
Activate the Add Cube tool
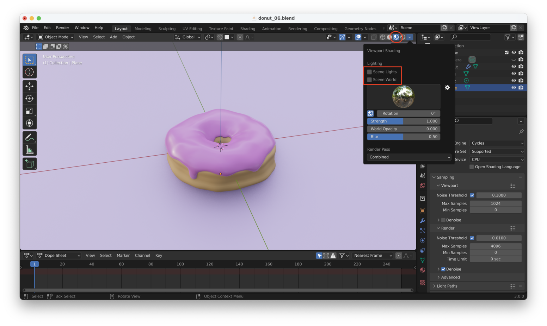point(30,163)
